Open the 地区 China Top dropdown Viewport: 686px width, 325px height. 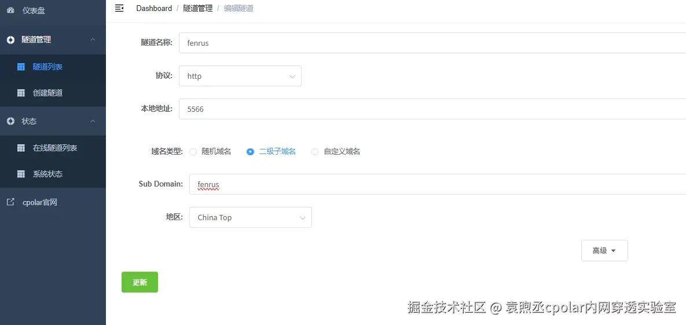(x=250, y=217)
